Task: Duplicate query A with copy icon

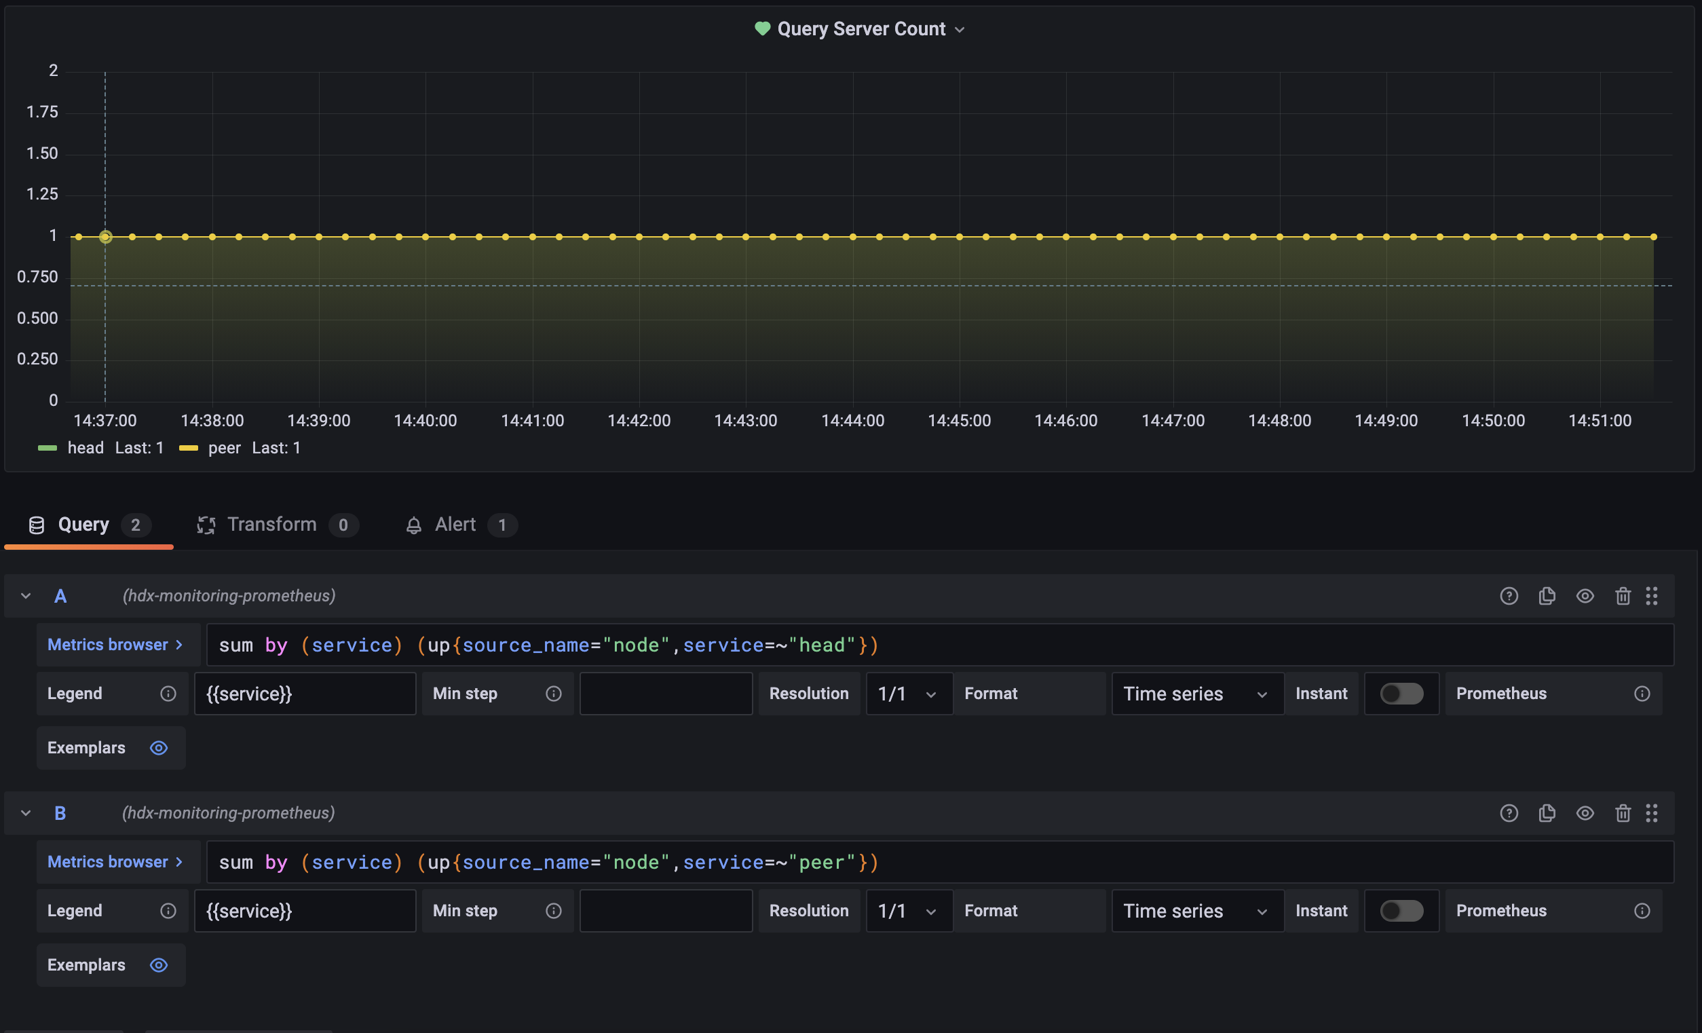Action: [x=1547, y=596]
